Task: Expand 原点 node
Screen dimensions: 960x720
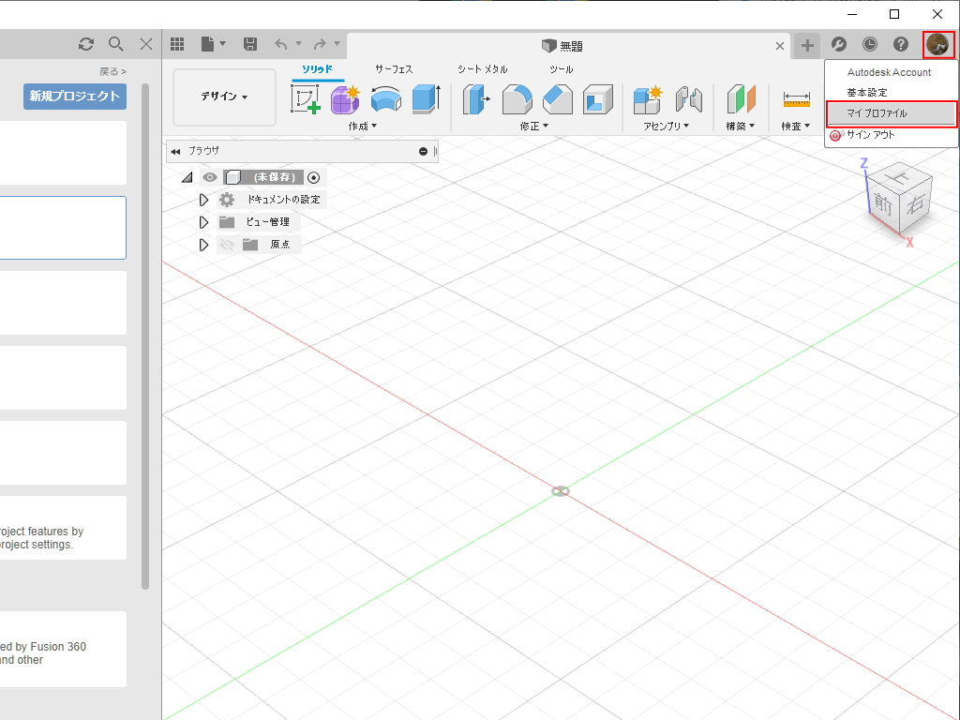Action: pyautogui.click(x=203, y=245)
